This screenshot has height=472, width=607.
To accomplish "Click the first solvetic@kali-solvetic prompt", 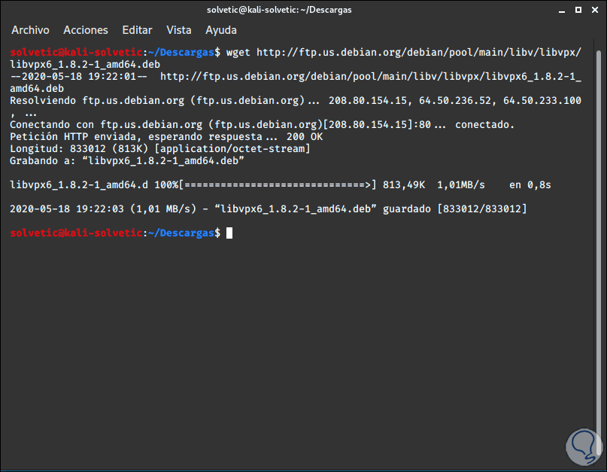I will pyautogui.click(x=76, y=52).
